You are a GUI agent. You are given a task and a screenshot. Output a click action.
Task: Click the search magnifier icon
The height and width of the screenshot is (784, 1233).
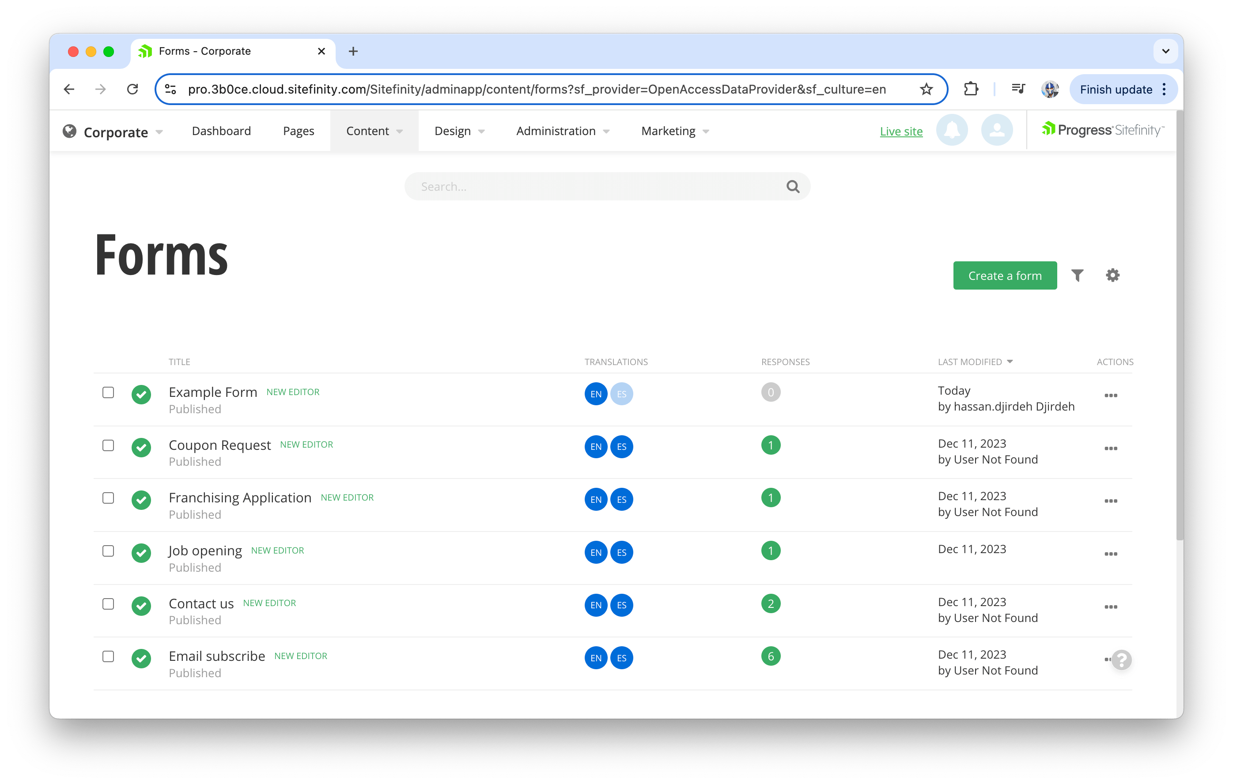[793, 187]
